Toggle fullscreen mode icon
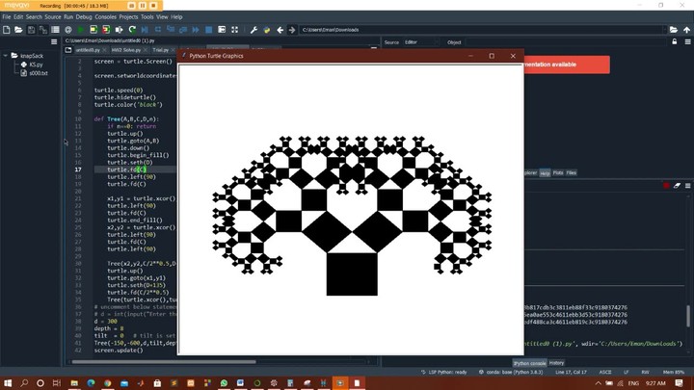 234,30
